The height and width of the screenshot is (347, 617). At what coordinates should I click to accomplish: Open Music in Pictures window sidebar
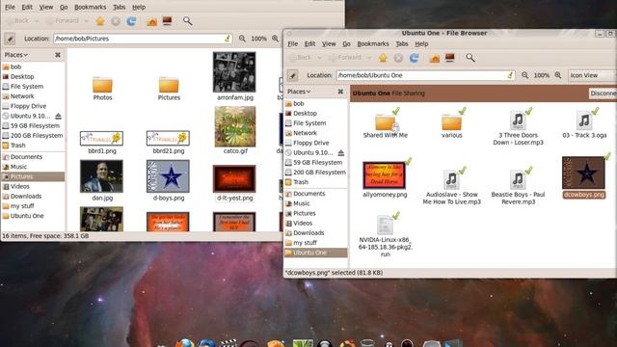pyautogui.click(x=18, y=167)
